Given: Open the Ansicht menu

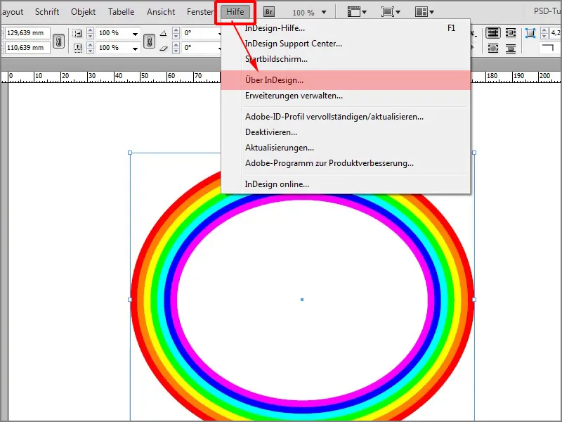Looking at the screenshot, I should pyautogui.click(x=160, y=11).
